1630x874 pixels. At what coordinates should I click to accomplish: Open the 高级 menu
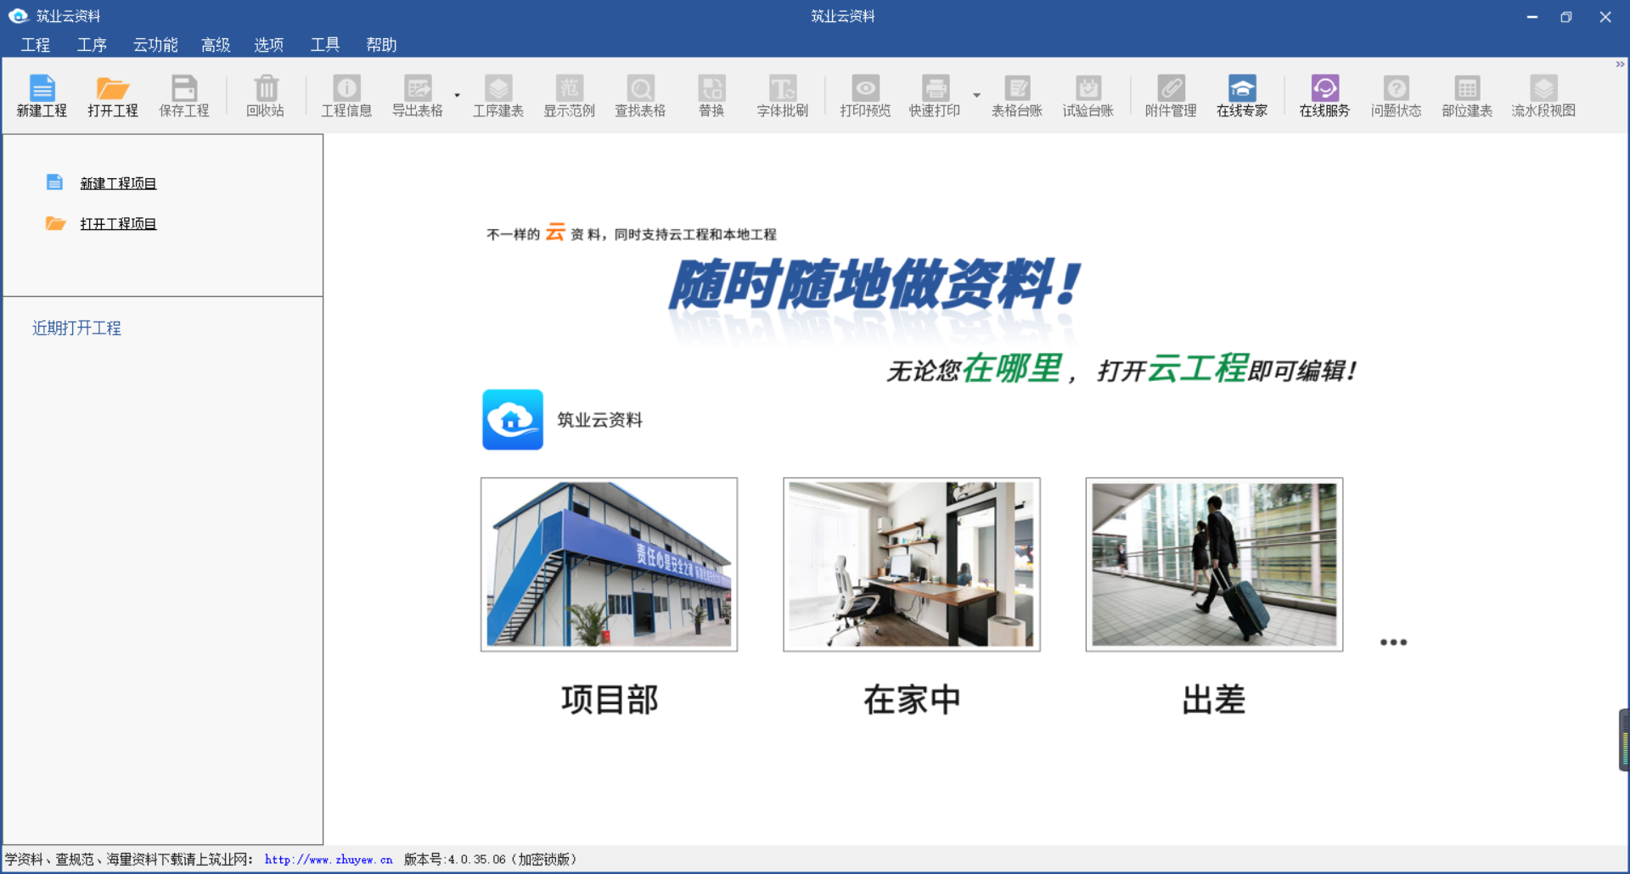point(216,45)
